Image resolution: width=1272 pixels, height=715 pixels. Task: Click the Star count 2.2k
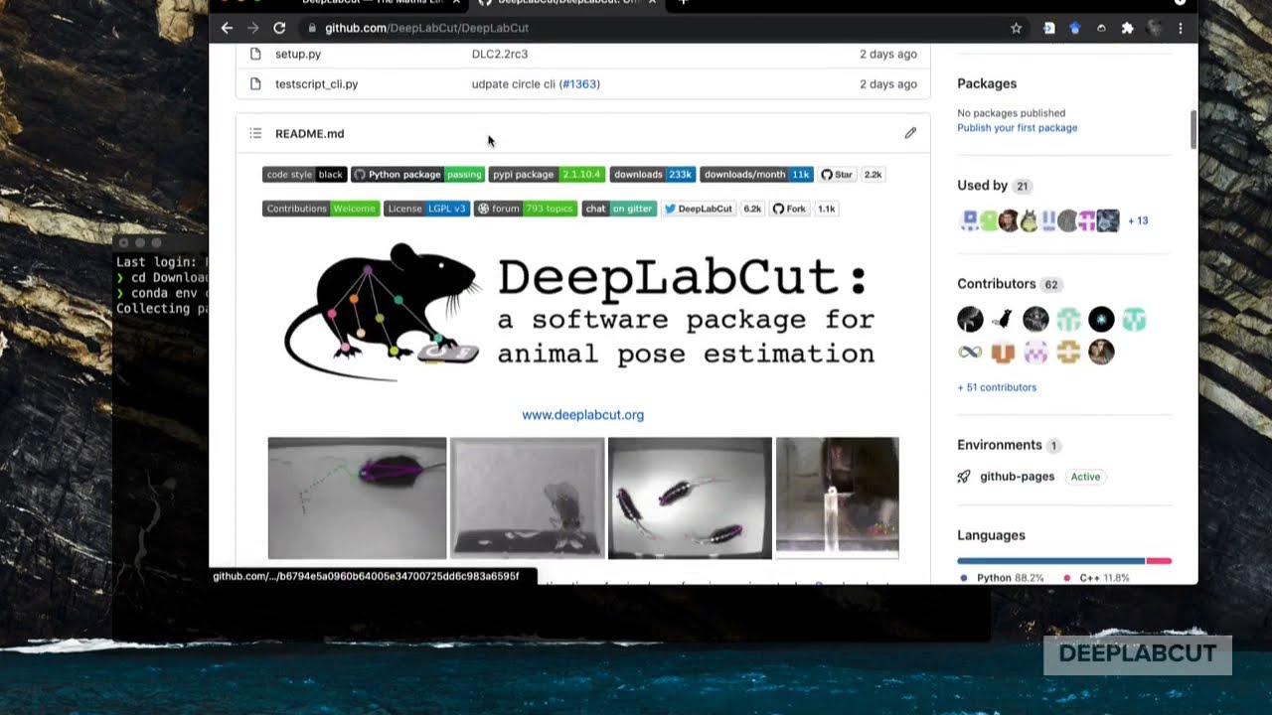873,175
